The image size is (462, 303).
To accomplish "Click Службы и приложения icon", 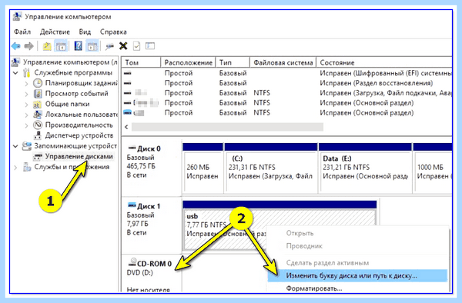I will coord(27,167).
